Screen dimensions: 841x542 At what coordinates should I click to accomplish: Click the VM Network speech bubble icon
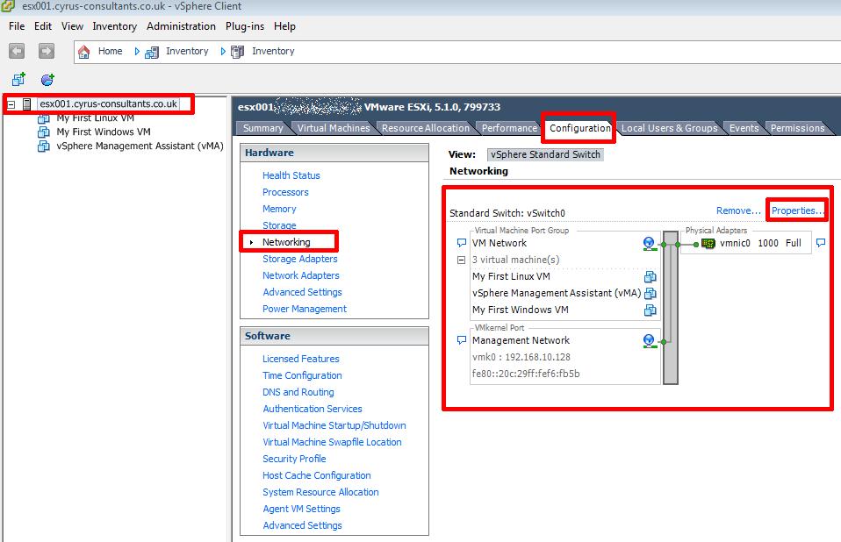461,243
